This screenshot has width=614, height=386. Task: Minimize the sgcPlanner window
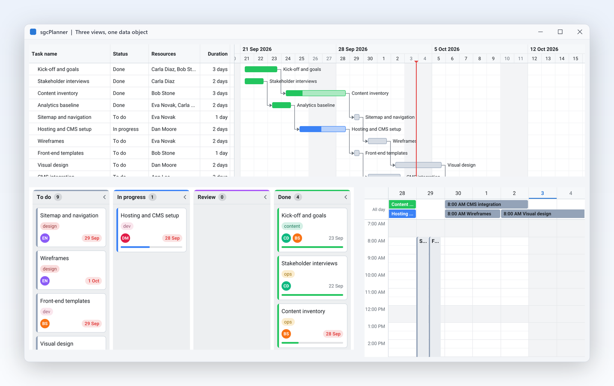pos(540,32)
